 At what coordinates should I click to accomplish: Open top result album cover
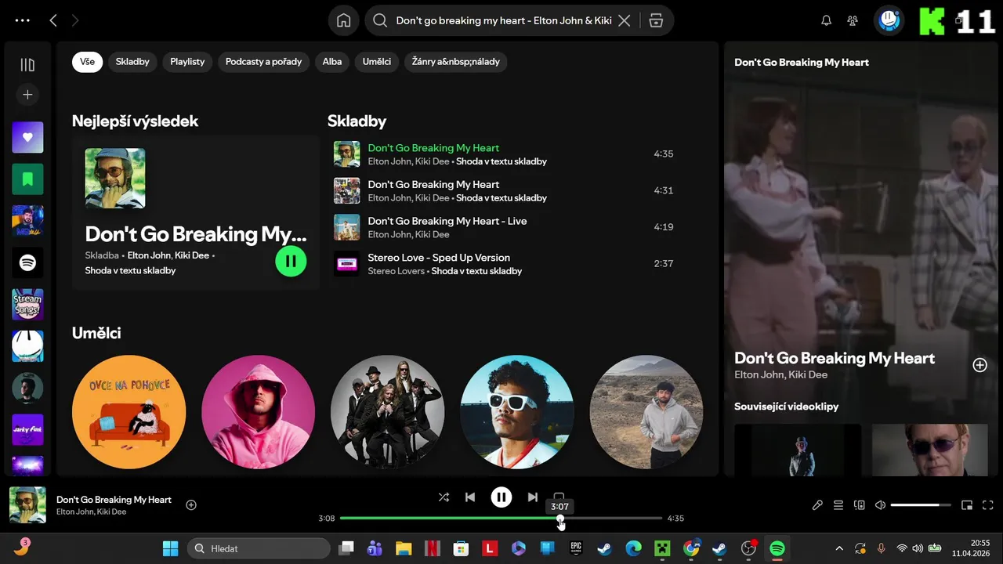[x=115, y=179]
